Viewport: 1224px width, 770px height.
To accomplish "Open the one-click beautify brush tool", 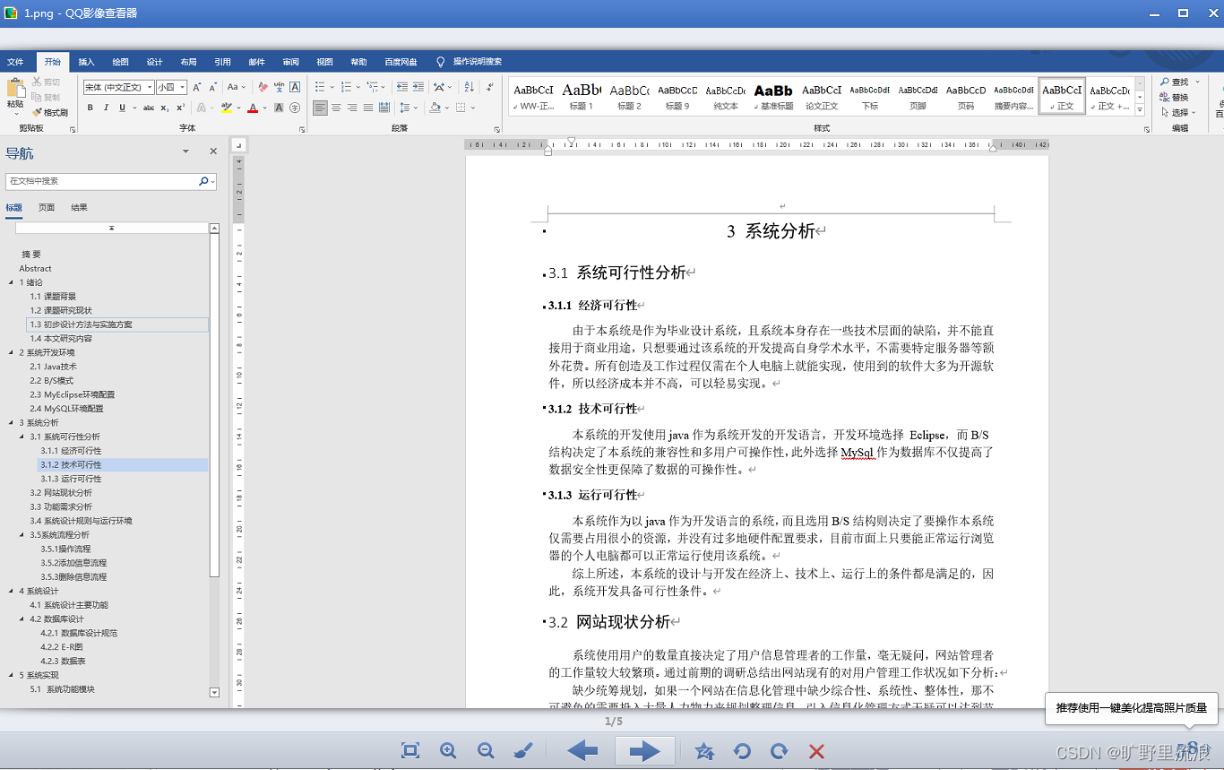I will click(522, 751).
